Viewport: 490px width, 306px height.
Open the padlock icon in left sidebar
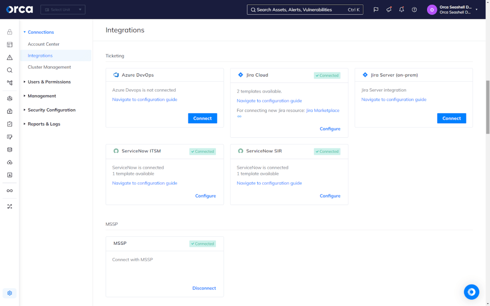tap(10, 32)
